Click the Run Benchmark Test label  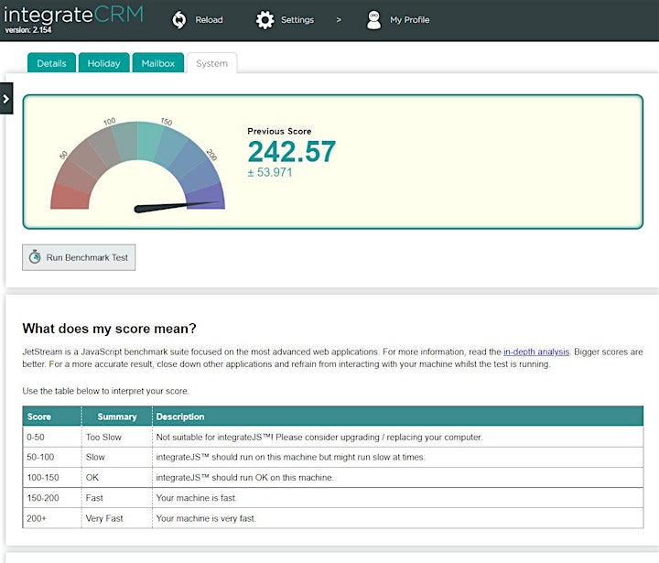[x=87, y=257]
